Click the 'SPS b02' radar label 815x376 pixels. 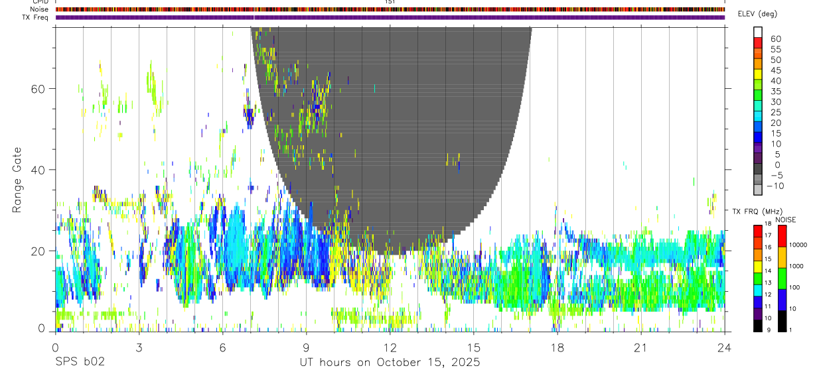point(79,363)
